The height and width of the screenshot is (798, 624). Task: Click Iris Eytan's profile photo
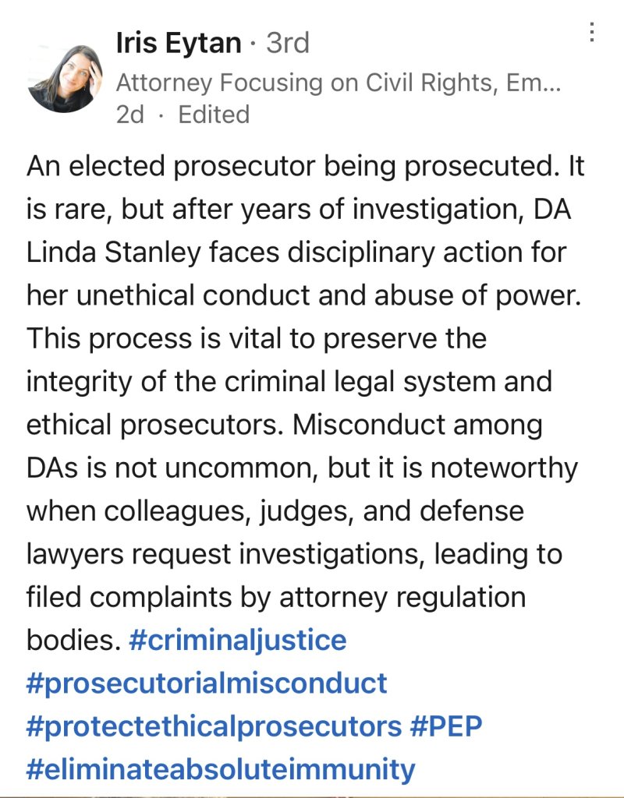pyautogui.click(x=65, y=79)
